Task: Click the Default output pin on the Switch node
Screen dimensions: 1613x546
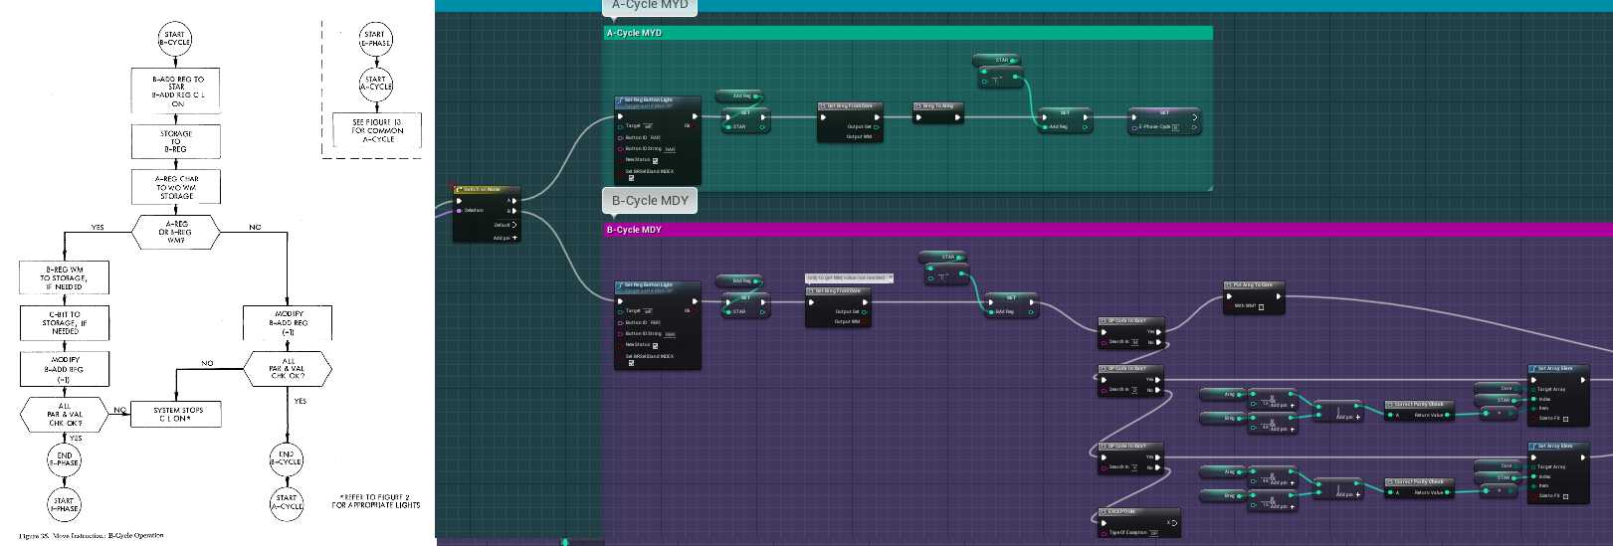Action: click(513, 225)
